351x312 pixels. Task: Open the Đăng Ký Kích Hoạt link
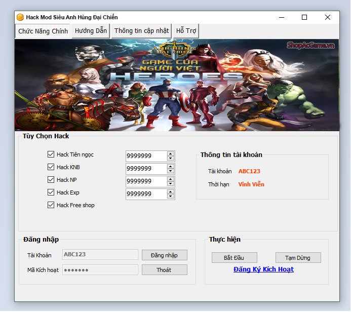pyautogui.click(x=263, y=269)
